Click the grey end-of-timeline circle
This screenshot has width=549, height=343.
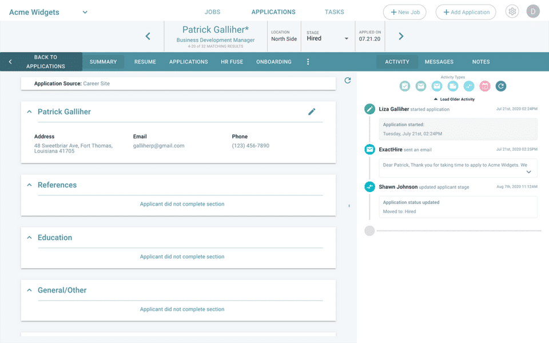point(370,230)
